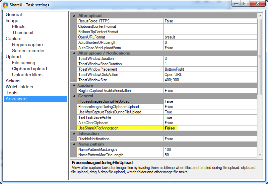Select Tools in the sidebar
The height and width of the screenshot is (184, 268).
click(x=12, y=93)
